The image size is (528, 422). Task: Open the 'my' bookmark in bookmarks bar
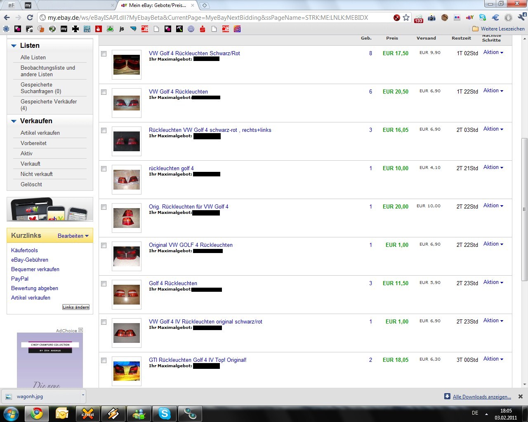point(64,29)
